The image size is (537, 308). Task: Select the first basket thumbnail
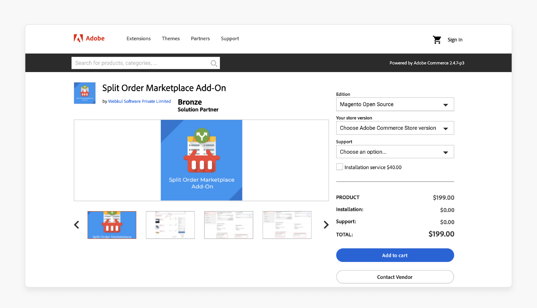point(112,225)
